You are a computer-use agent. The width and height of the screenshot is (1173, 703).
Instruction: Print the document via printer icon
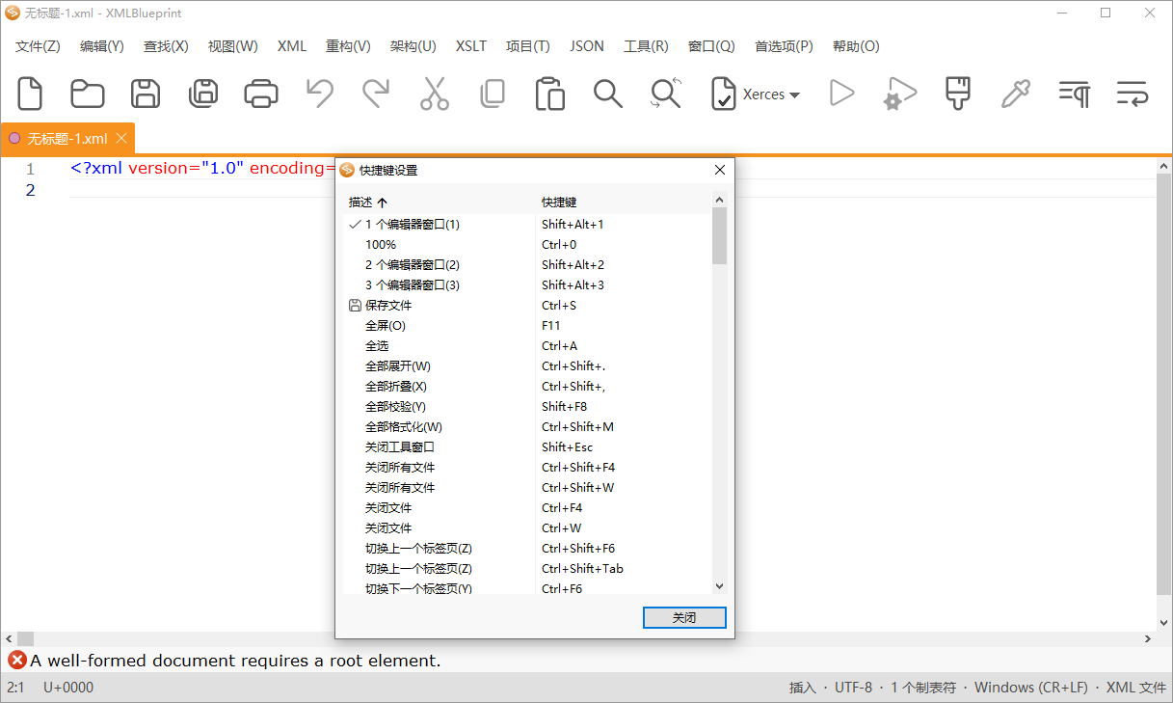[x=261, y=94]
